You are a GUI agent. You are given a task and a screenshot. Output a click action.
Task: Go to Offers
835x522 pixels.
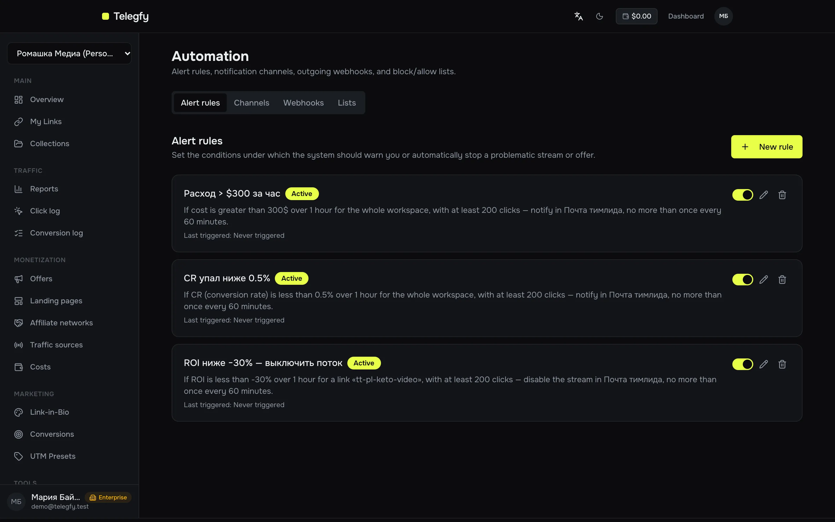pos(69,279)
